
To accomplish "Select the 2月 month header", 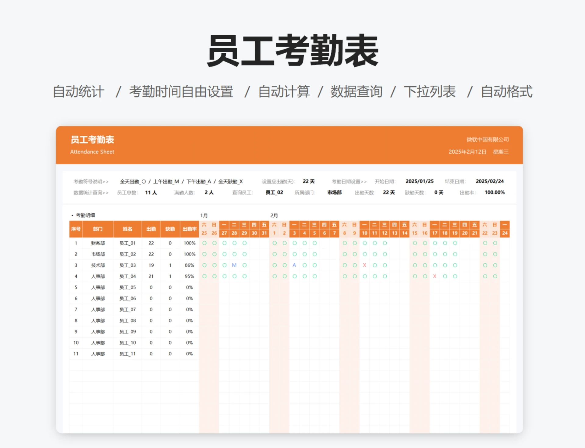I will click(274, 215).
